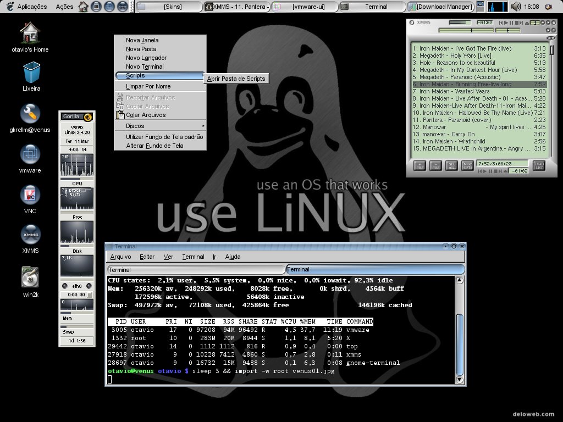Switch to the first Terminal tab
The image size is (563, 422).
(x=196, y=269)
